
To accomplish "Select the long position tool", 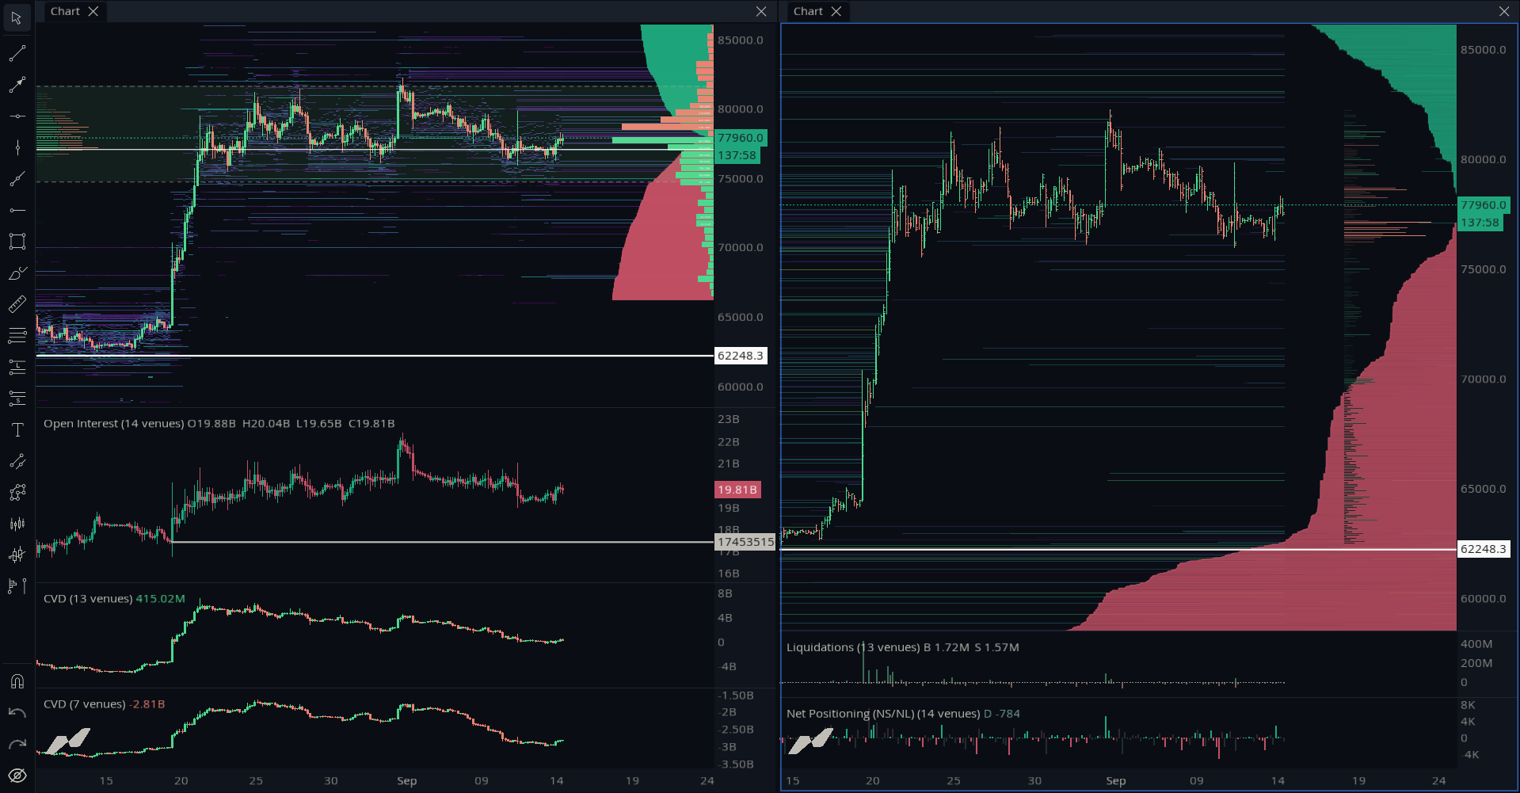I will [x=17, y=367].
